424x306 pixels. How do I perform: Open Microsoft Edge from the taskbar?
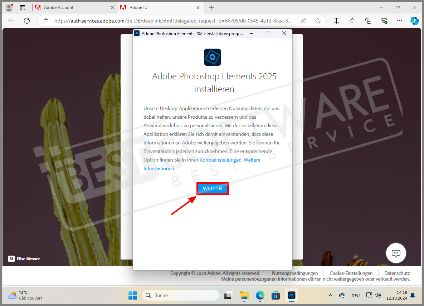(260, 296)
